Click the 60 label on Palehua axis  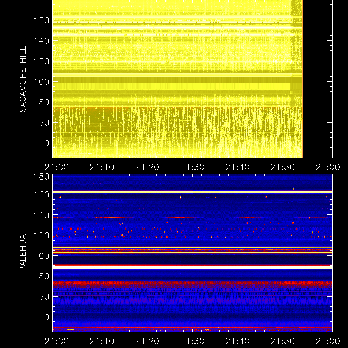point(44,297)
